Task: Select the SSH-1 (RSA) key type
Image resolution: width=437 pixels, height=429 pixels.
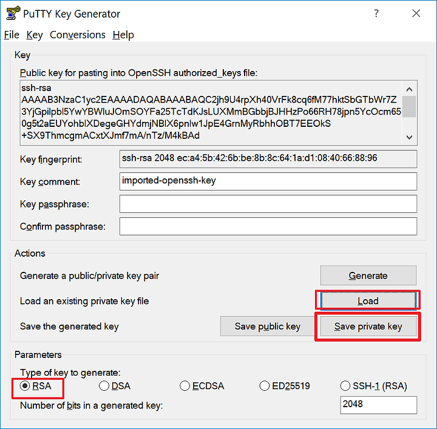Action: (x=374, y=386)
